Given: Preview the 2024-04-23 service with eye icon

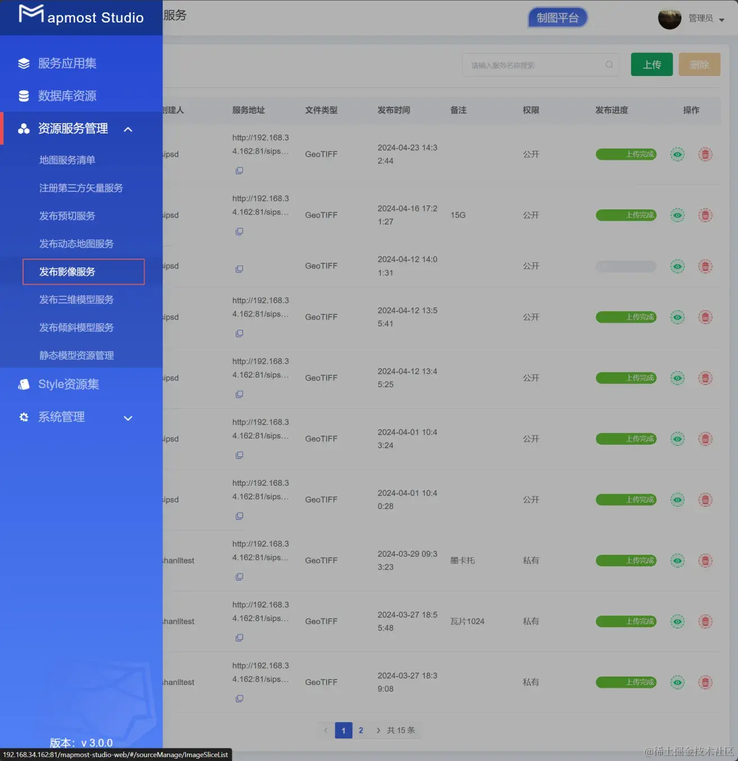Looking at the screenshot, I should pyautogui.click(x=678, y=154).
